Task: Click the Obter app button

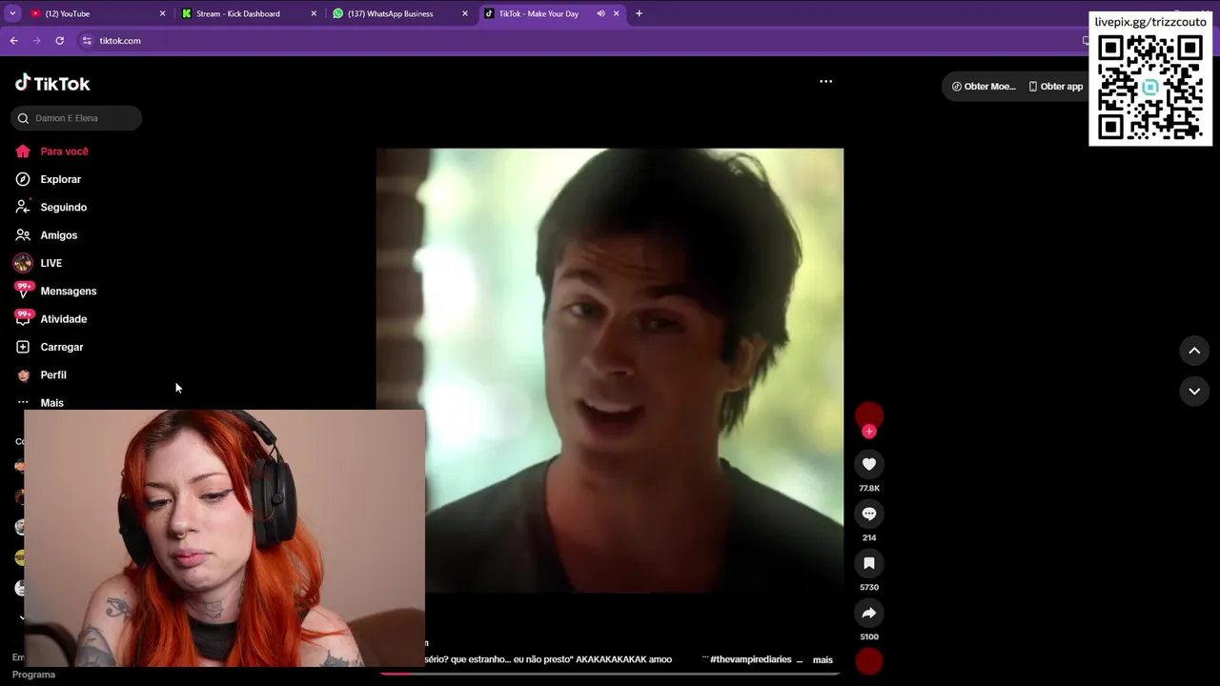Action: (x=1055, y=86)
